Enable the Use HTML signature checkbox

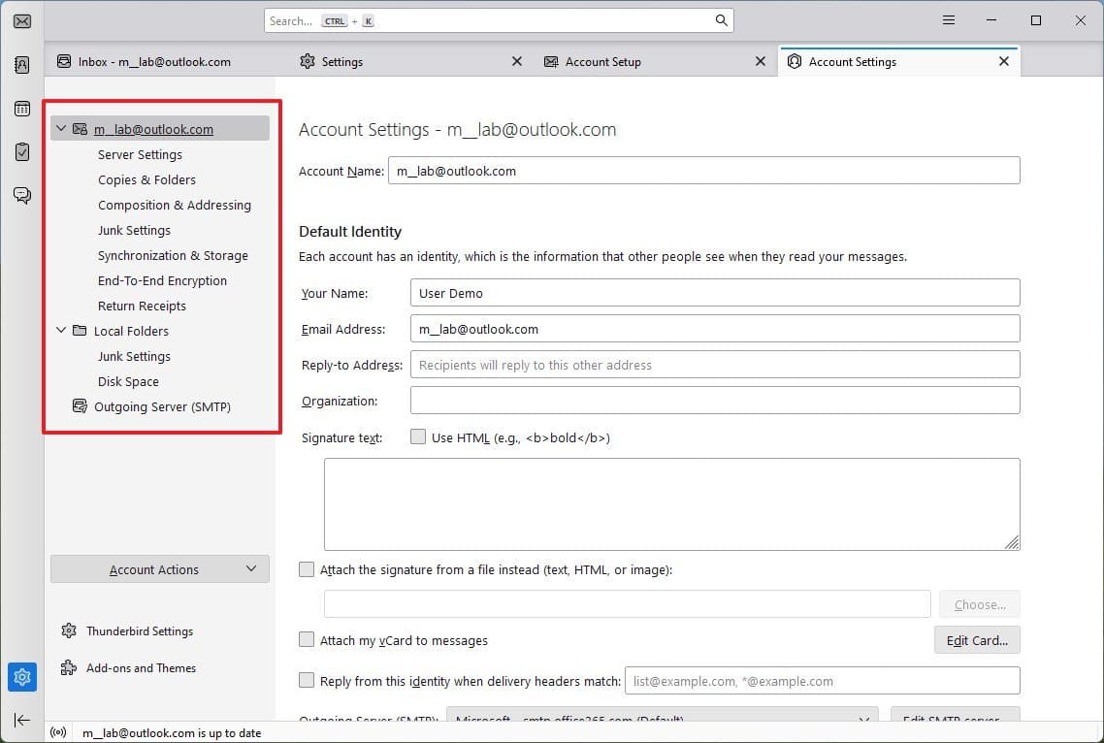click(x=418, y=437)
